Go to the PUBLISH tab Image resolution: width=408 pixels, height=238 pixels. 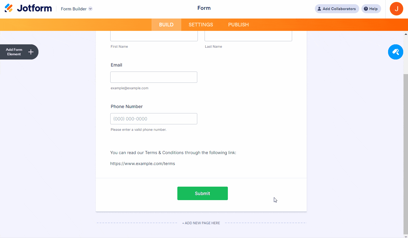pos(239,25)
